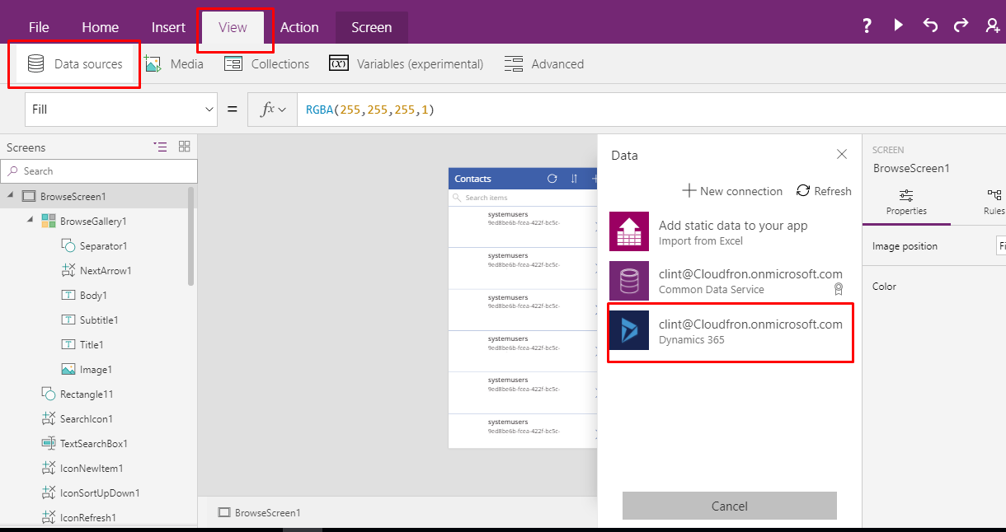The image size is (1006, 532).
Task: Preview the app with Play icon
Action: (x=898, y=26)
